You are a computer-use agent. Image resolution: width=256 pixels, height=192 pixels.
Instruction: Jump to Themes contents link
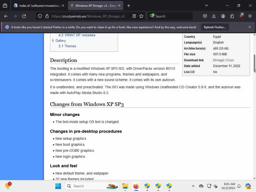(70, 46)
